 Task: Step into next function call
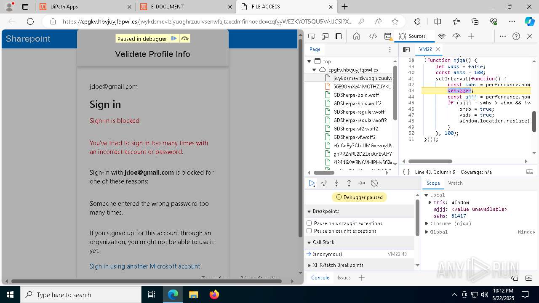[336, 183]
